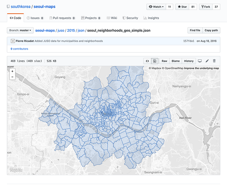Click the Find file button

point(195,30)
